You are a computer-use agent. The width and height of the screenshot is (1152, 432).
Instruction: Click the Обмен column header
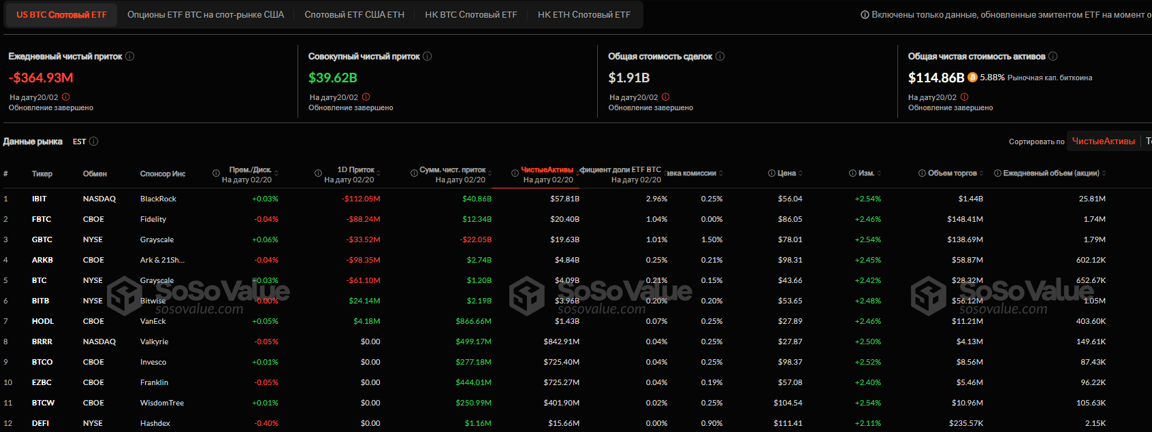click(x=95, y=173)
